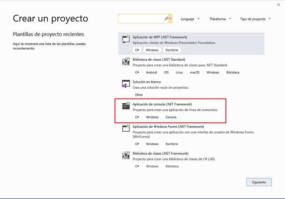Image resolution: width=285 pixels, height=199 pixels.
Task: Click the Windows tag on .NET Standard library
Action: 213,72
